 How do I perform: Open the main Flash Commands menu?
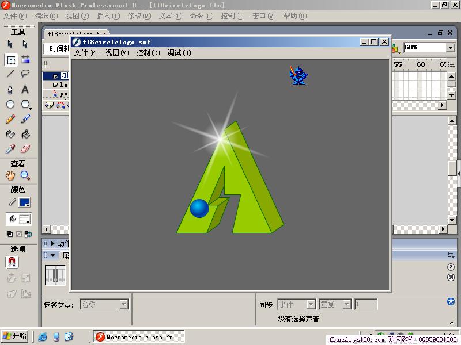(x=201, y=16)
